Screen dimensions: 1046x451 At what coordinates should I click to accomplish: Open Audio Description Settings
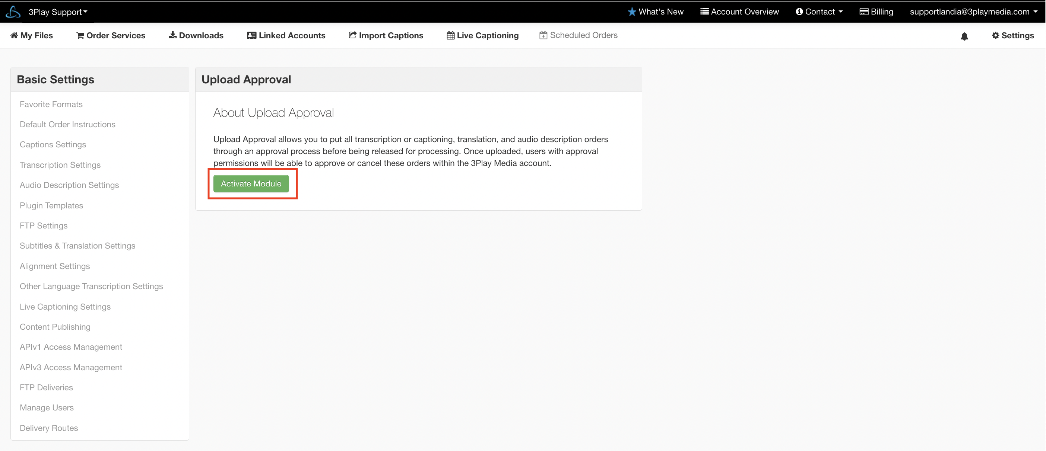point(69,185)
